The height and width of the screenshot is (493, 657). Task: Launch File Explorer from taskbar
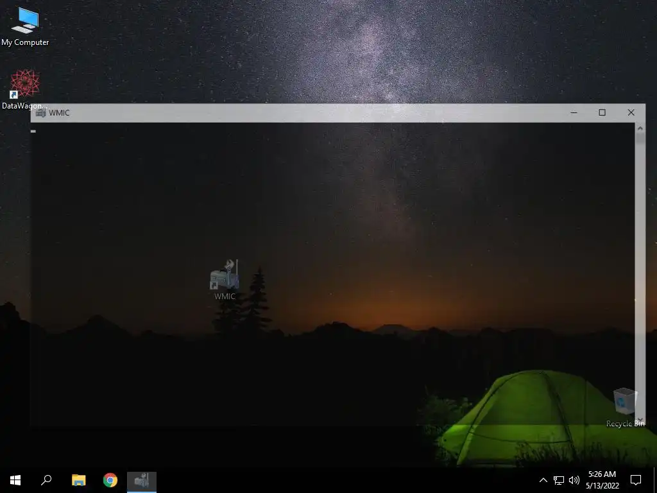(78, 480)
